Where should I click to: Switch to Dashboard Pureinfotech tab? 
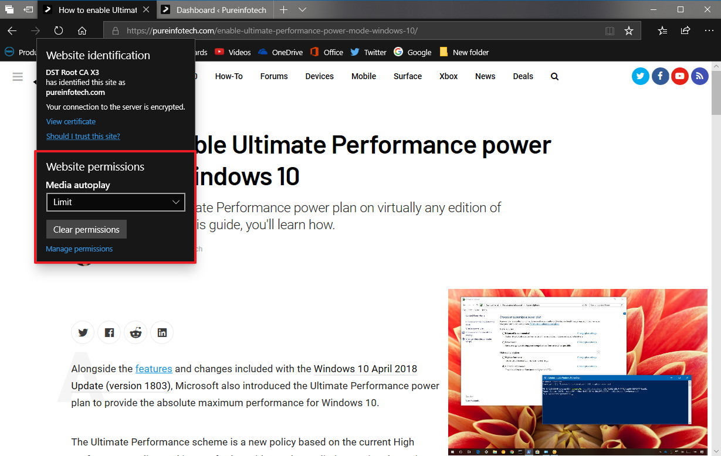click(x=215, y=10)
